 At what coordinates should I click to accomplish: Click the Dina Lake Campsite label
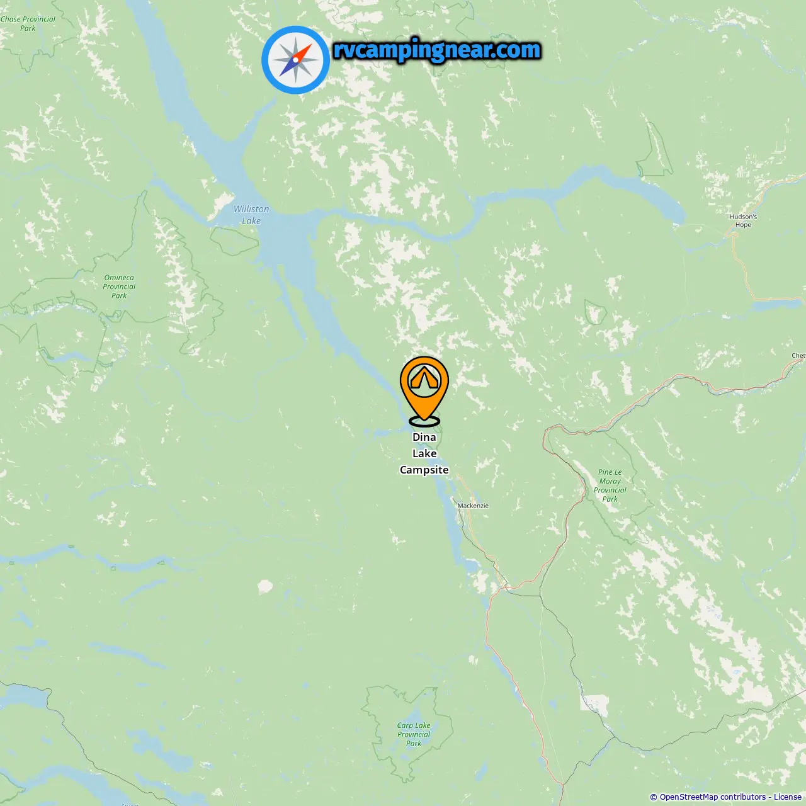click(424, 453)
